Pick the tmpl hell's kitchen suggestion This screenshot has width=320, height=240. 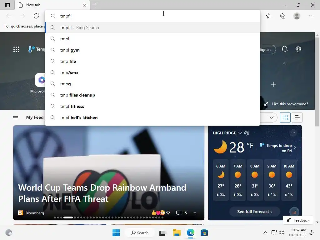point(152,117)
